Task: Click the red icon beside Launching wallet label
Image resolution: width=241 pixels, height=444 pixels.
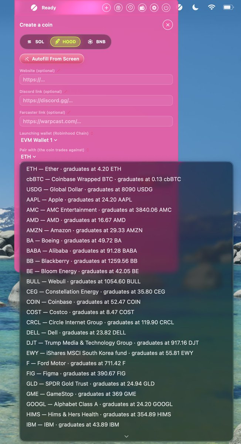Action: (92, 133)
